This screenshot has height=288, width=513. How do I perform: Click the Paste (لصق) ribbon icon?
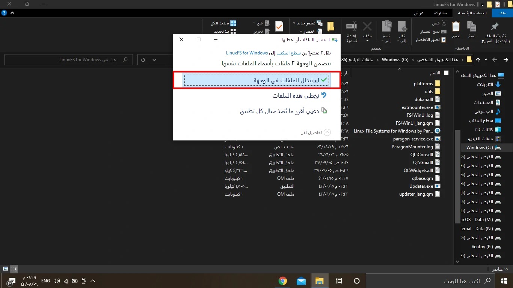pos(456,27)
